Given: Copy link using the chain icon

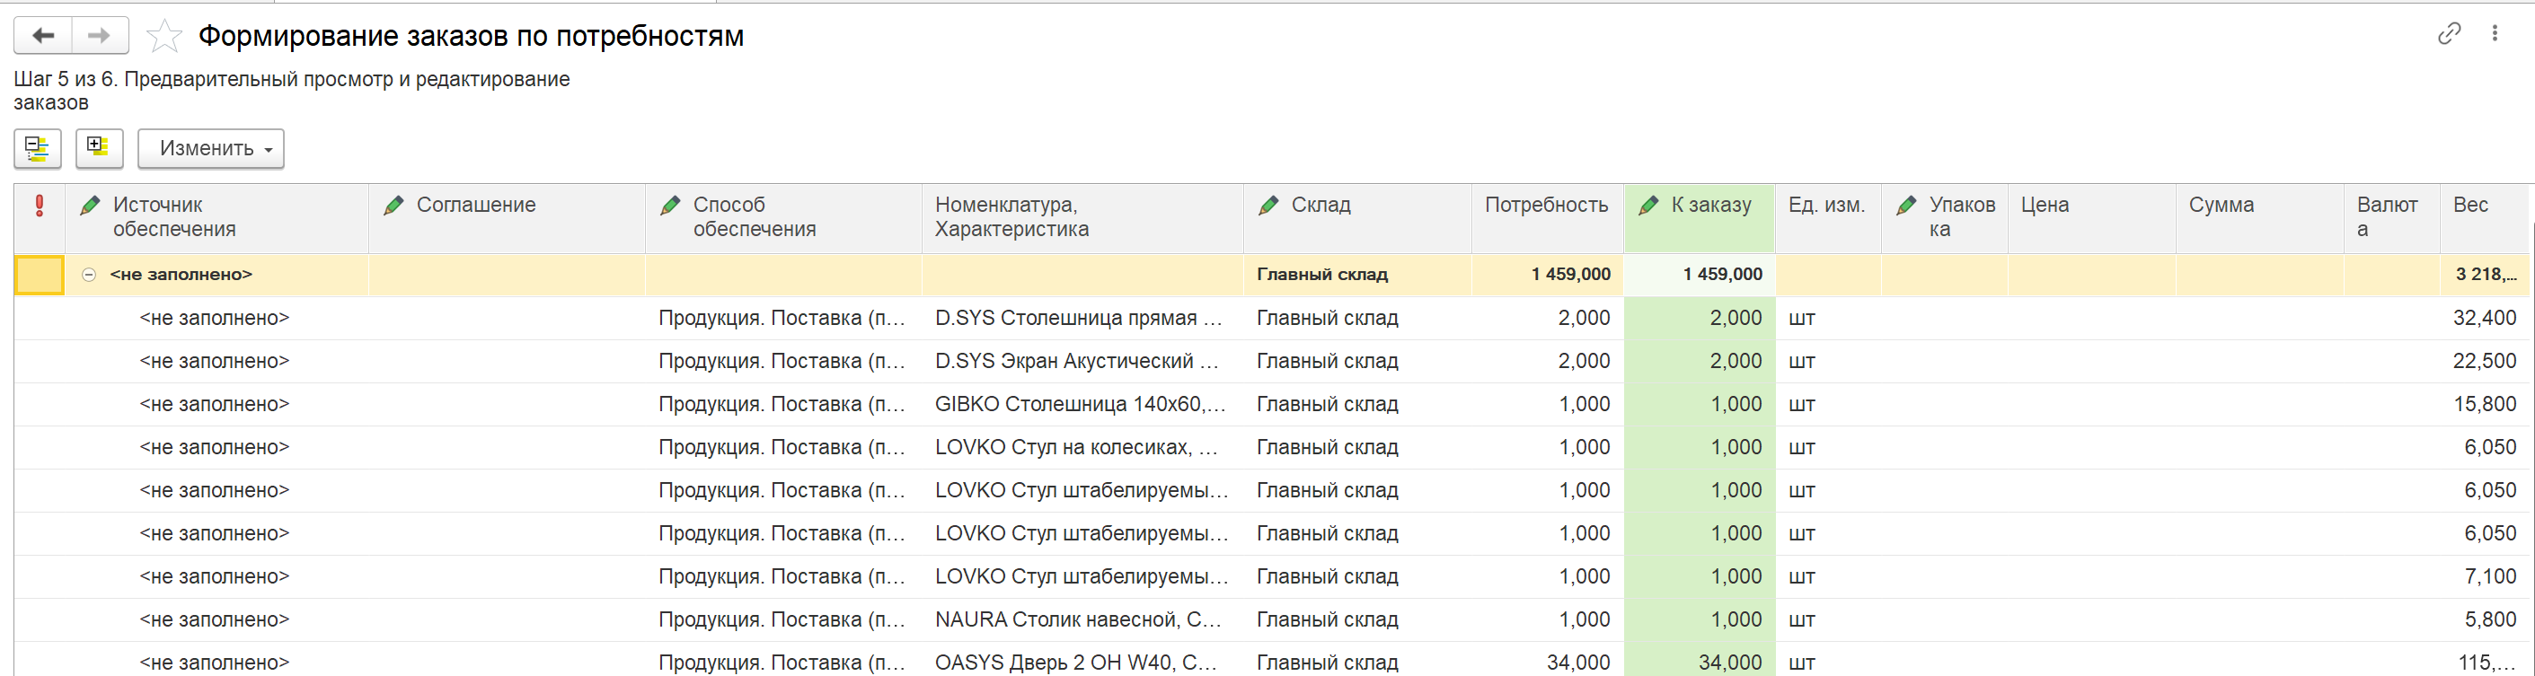Looking at the screenshot, I should coord(2449,33).
